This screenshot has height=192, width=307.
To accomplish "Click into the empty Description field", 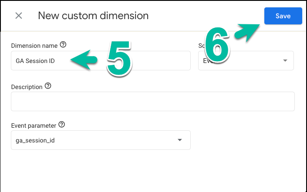I will click(153, 101).
